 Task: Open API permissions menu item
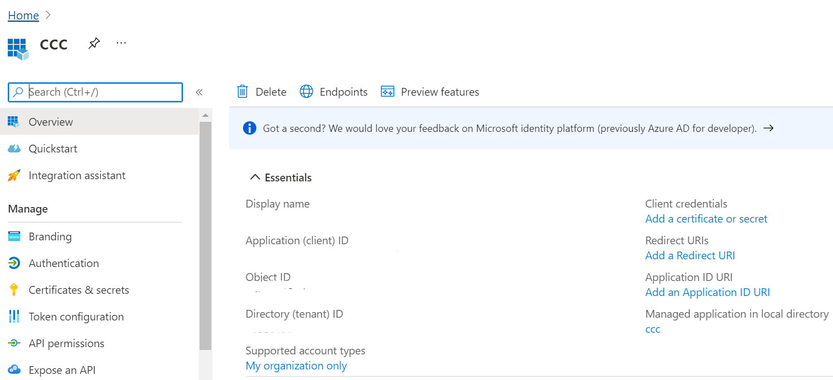point(99,343)
